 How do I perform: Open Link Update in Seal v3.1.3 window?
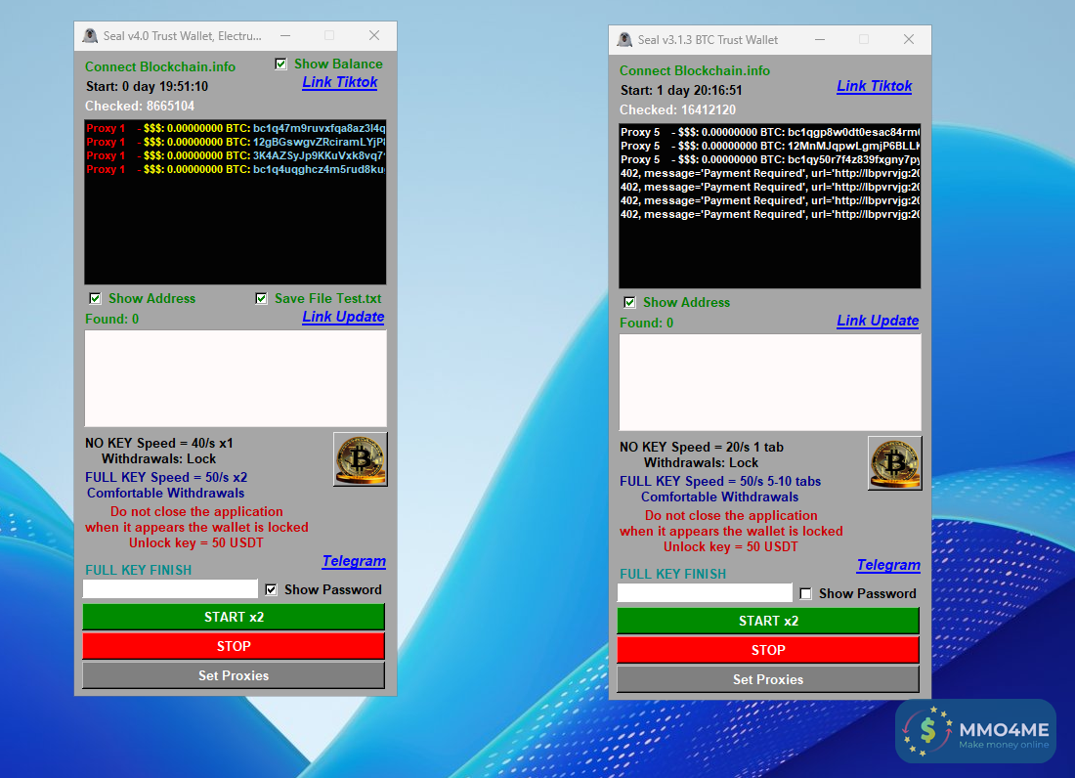pyautogui.click(x=878, y=321)
